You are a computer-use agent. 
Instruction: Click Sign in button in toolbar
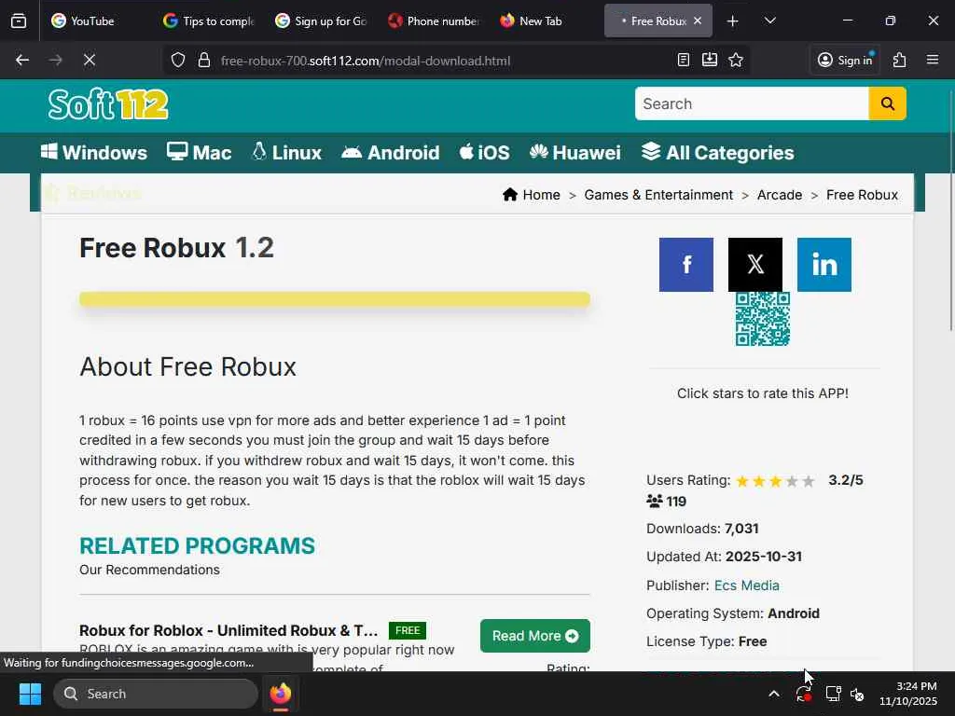coord(845,60)
